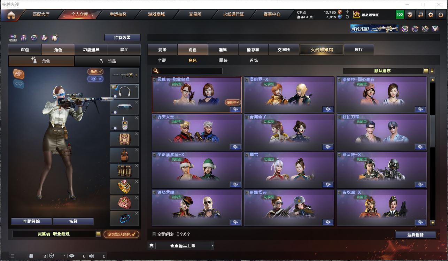Open the 火线珍藏馆 tab
This screenshot has height=261, width=448.
coord(322,50)
